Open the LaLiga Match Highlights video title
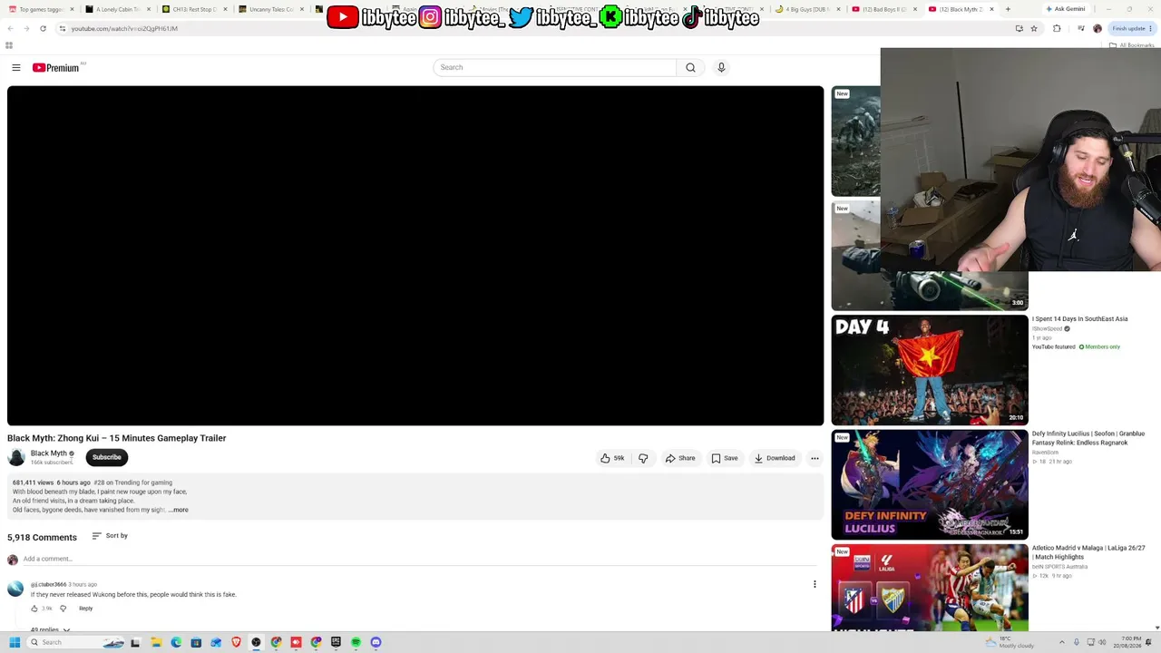The image size is (1161, 653). pos(1088,552)
